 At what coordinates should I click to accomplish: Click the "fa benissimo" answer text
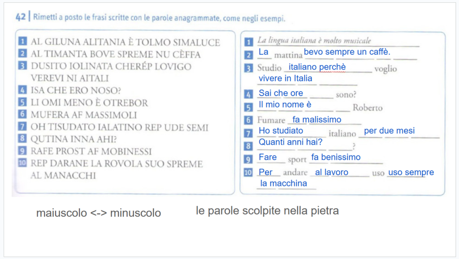336,157
